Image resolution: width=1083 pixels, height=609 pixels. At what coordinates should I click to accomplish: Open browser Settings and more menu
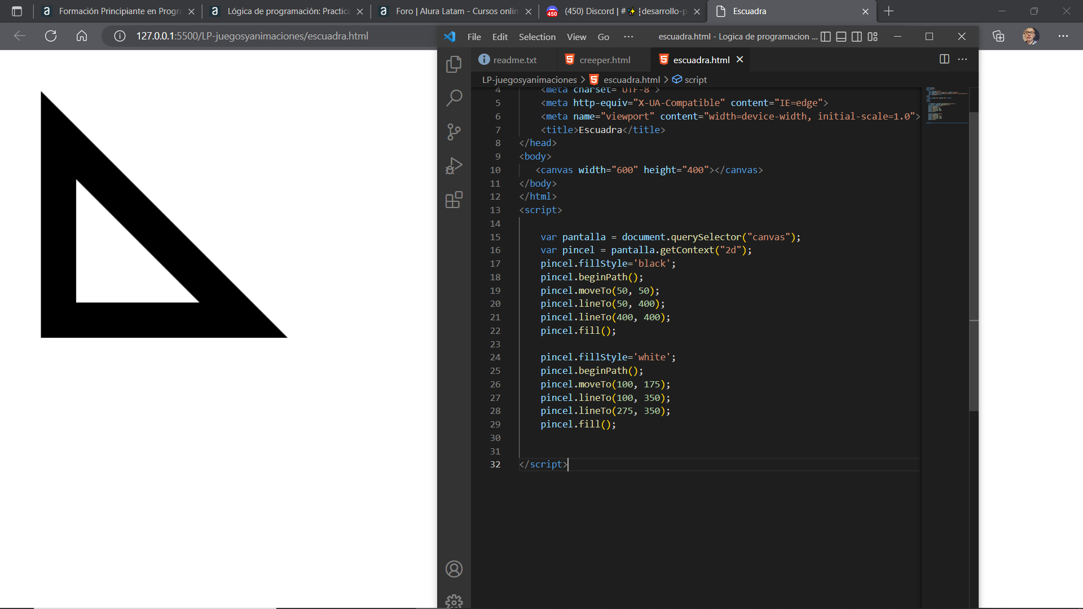(x=1063, y=36)
